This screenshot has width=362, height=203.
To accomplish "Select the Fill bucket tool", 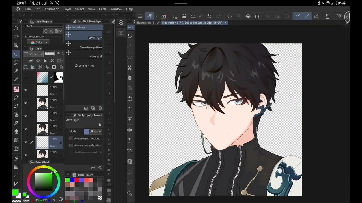I will pos(16,158).
